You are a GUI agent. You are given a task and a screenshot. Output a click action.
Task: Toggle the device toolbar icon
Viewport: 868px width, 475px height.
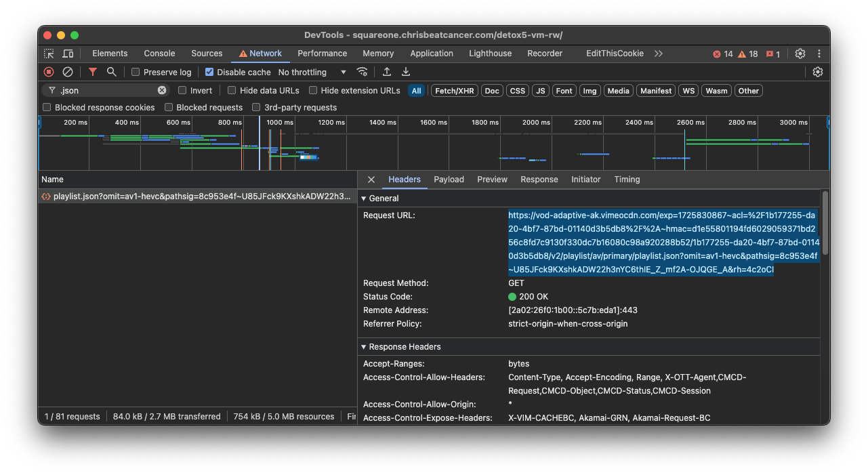point(68,54)
